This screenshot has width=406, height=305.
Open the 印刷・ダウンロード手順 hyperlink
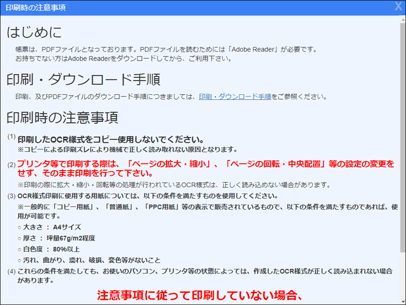235,97
